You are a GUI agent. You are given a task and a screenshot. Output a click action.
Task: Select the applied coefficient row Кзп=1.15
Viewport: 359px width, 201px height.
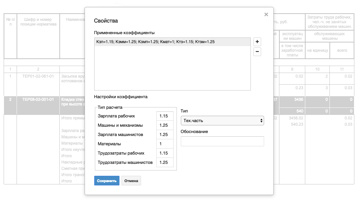click(172, 42)
